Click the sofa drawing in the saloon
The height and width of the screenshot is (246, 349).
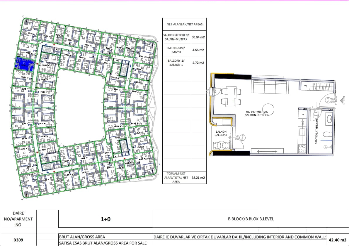coord(270,86)
